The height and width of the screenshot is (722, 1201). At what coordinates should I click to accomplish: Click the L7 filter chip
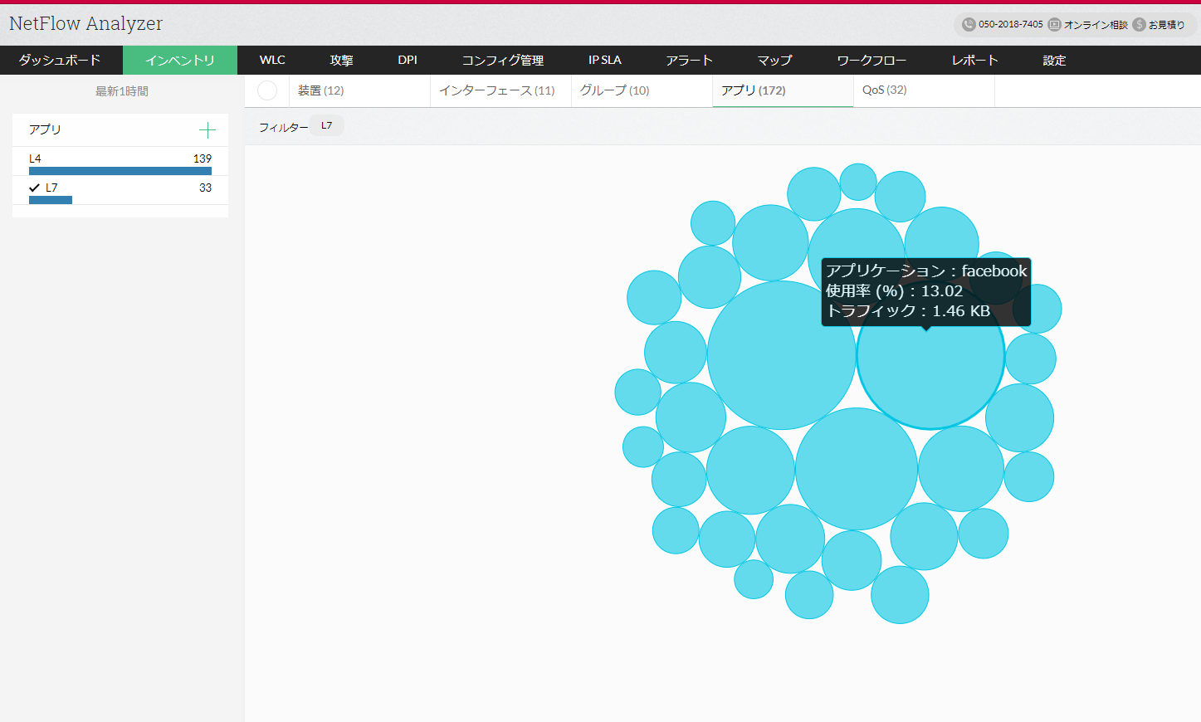coord(327,126)
